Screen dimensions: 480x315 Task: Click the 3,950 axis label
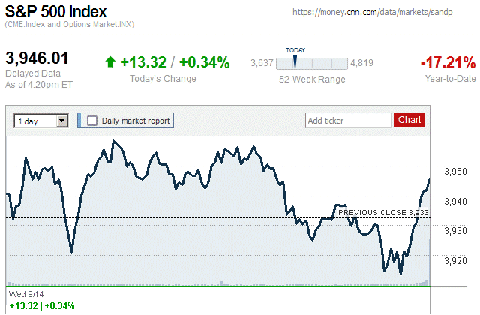[456, 172]
